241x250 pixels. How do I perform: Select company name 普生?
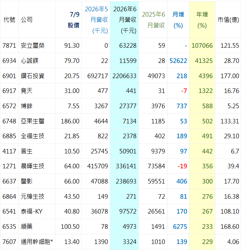27,151
